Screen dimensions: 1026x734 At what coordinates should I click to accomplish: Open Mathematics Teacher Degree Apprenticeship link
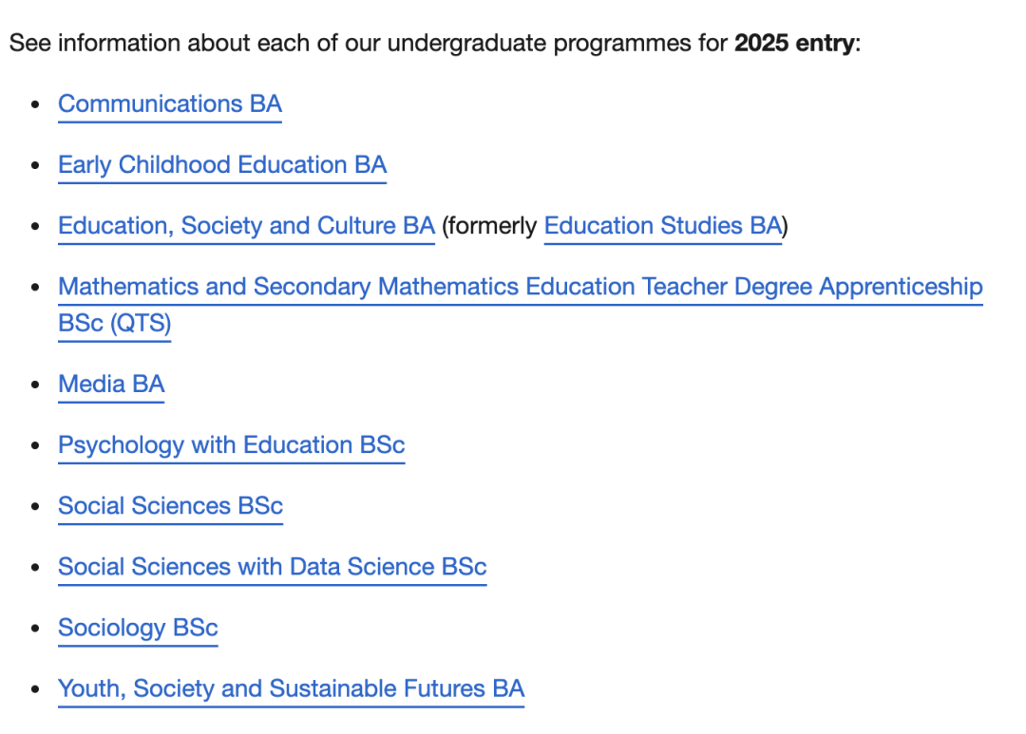point(520,287)
